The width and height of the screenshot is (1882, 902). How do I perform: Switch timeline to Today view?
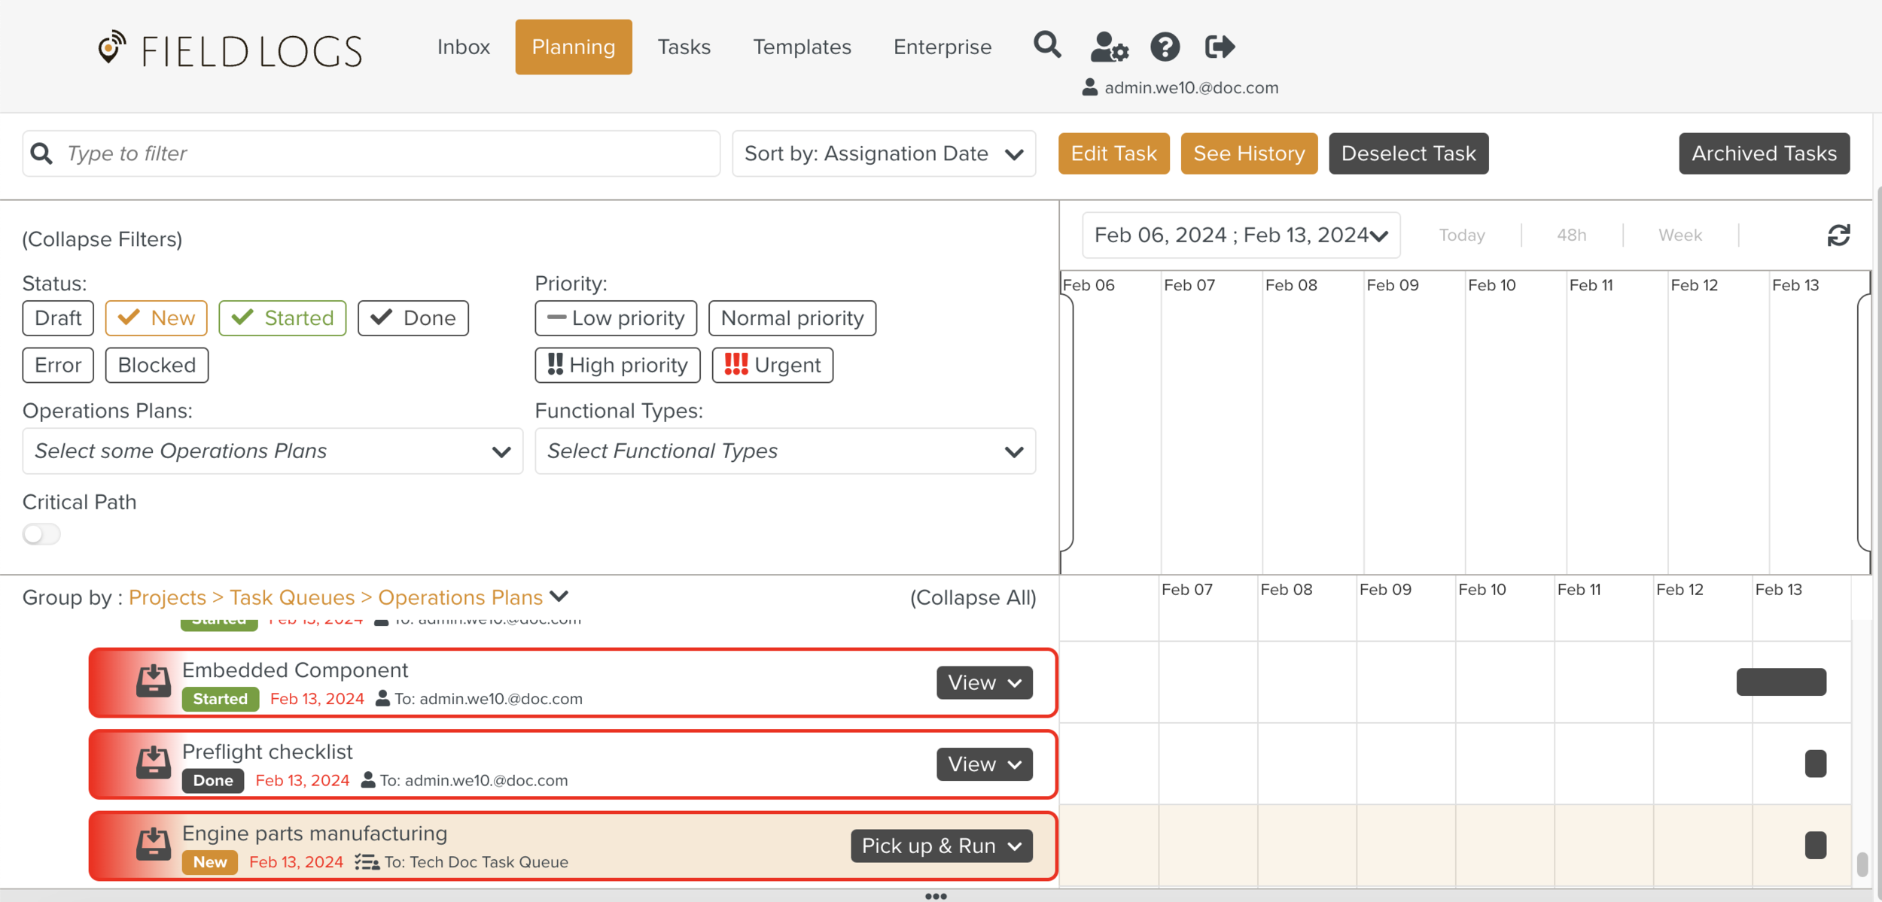tap(1461, 235)
